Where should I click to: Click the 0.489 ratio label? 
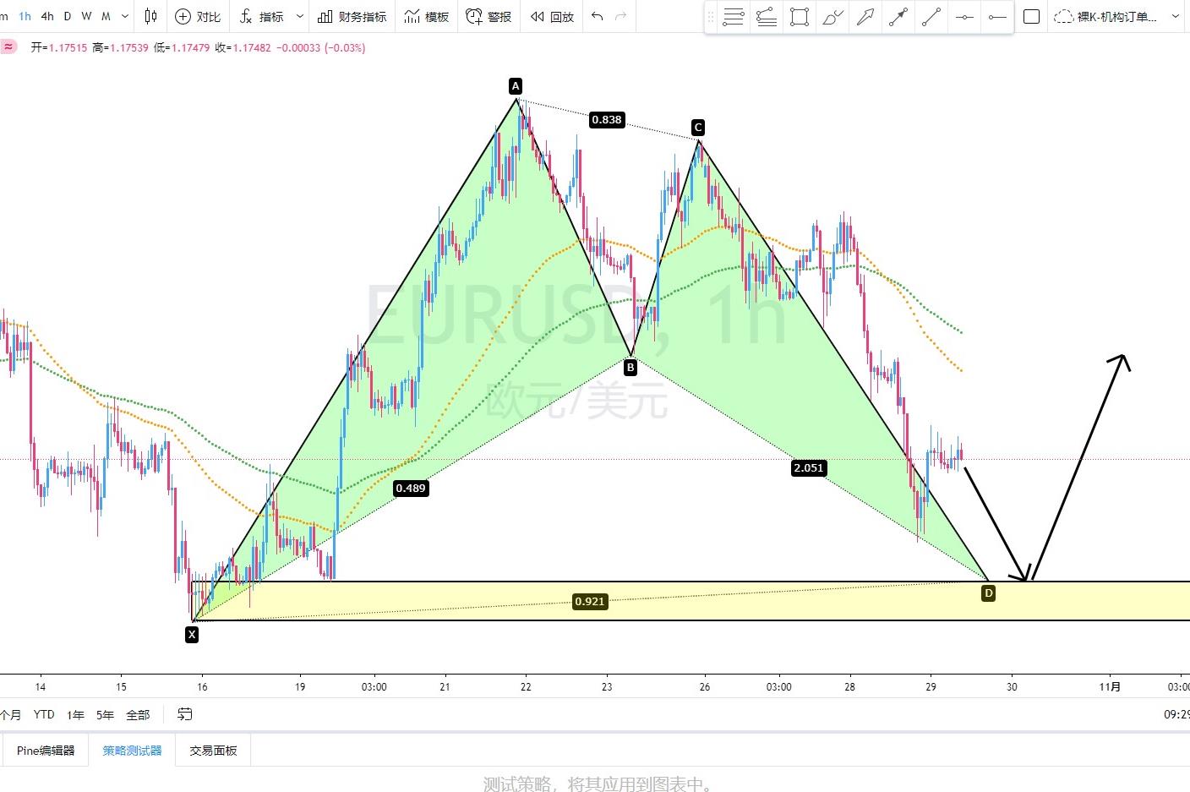pos(411,489)
